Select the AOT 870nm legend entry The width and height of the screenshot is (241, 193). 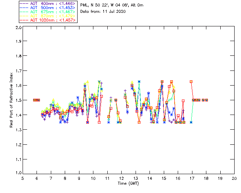[48, 16]
